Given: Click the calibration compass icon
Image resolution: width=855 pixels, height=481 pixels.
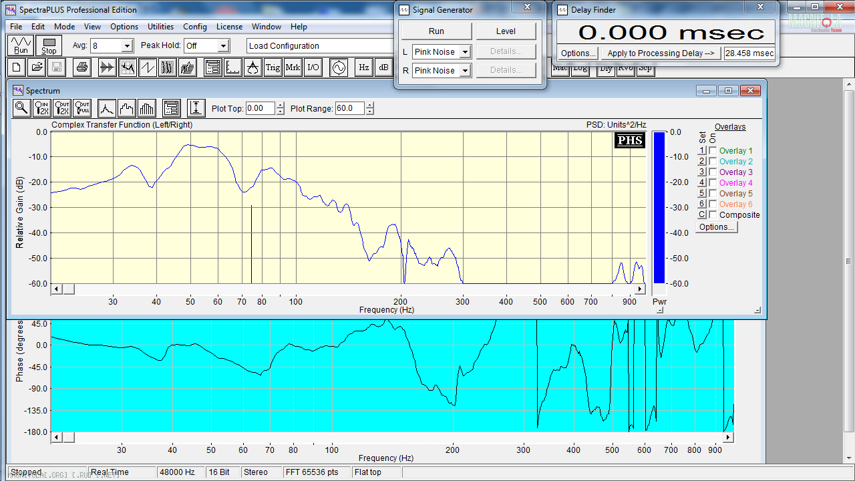Looking at the screenshot, I should (253, 67).
